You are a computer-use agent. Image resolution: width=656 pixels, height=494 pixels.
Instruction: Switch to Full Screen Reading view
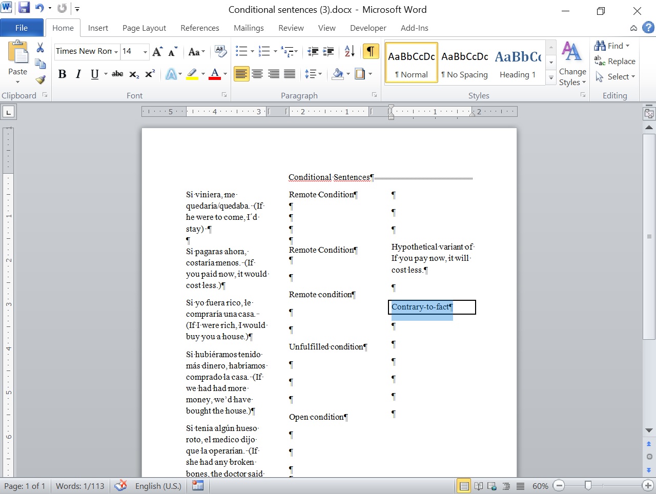[x=478, y=486]
